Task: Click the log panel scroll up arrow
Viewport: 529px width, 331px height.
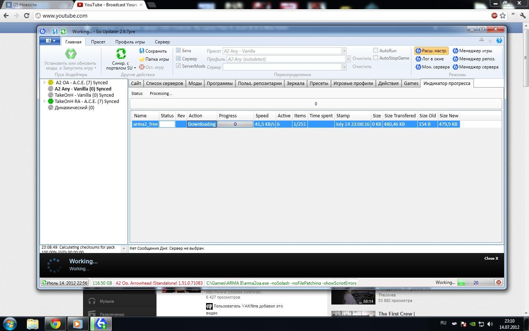Action: [124, 249]
